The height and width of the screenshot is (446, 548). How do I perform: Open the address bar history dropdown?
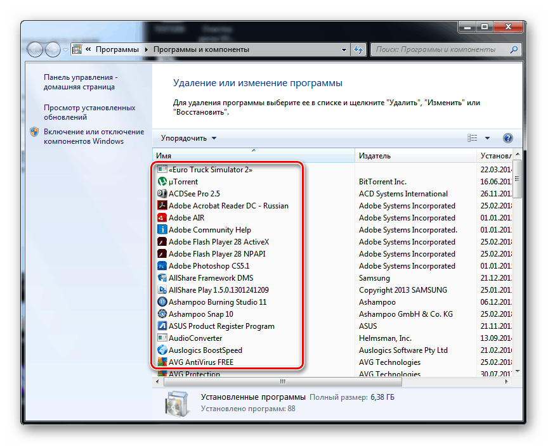coord(344,50)
